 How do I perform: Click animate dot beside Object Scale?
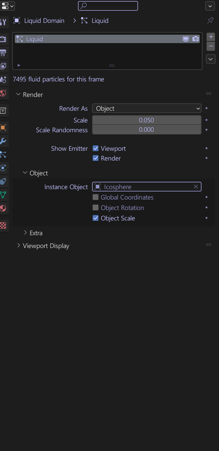click(206, 218)
